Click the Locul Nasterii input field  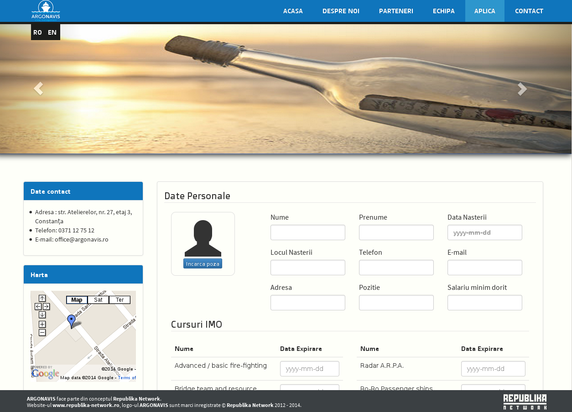tap(308, 268)
